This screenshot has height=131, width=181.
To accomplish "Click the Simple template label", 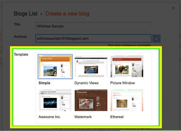I will coord(44,83).
